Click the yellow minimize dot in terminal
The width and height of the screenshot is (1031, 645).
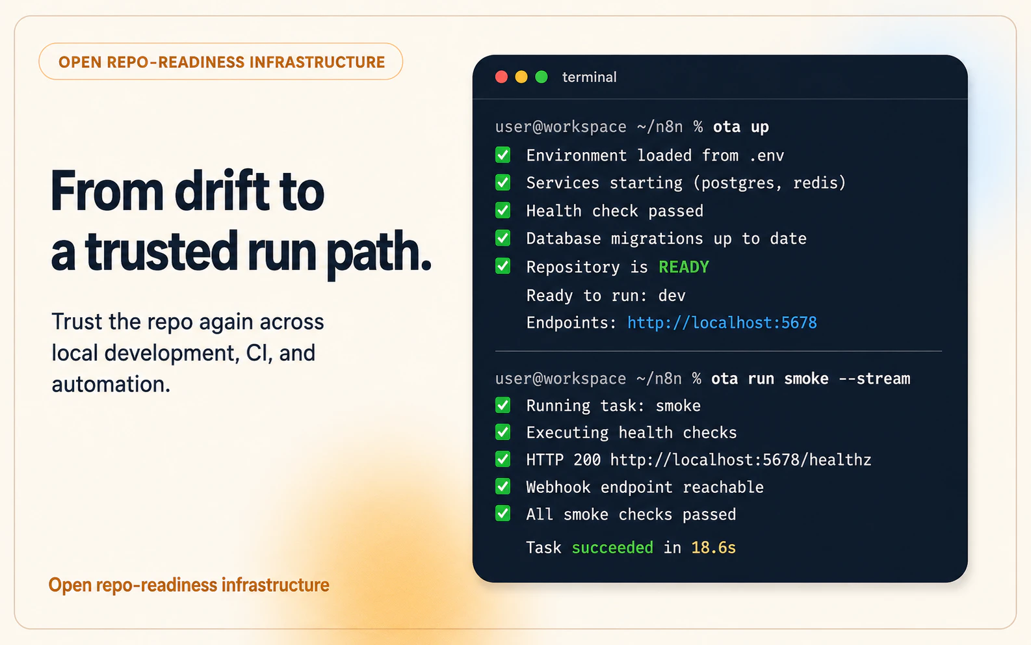click(x=521, y=77)
